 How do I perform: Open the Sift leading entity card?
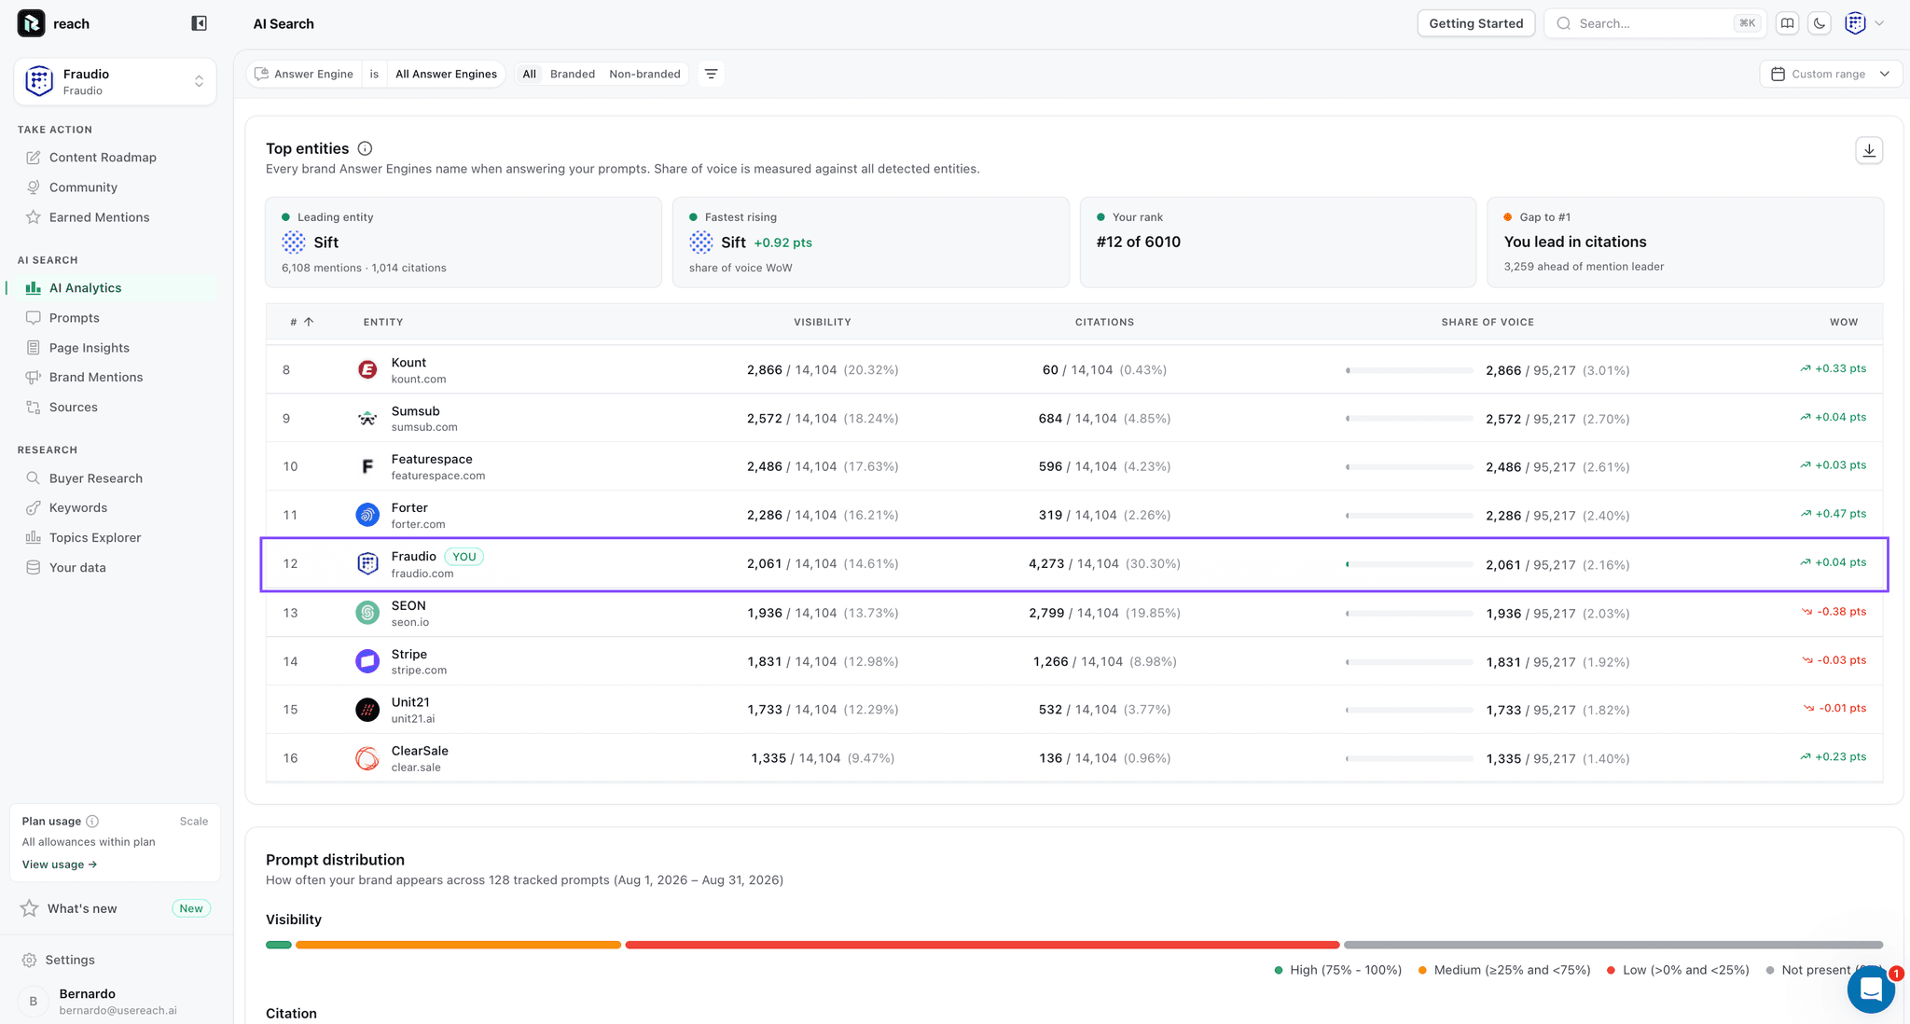click(464, 242)
